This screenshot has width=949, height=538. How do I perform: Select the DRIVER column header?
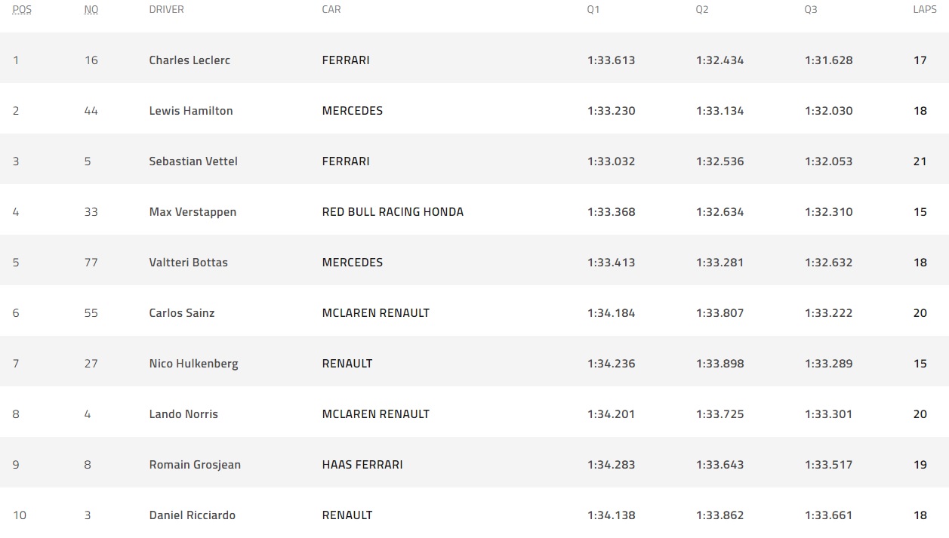166,10
